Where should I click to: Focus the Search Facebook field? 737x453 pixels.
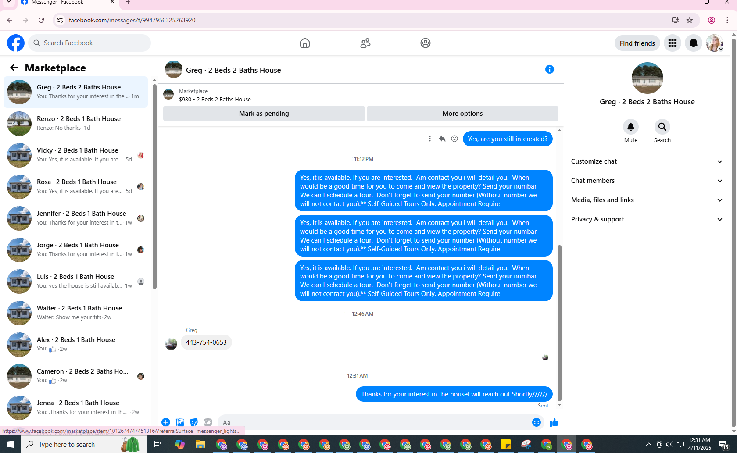click(89, 43)
